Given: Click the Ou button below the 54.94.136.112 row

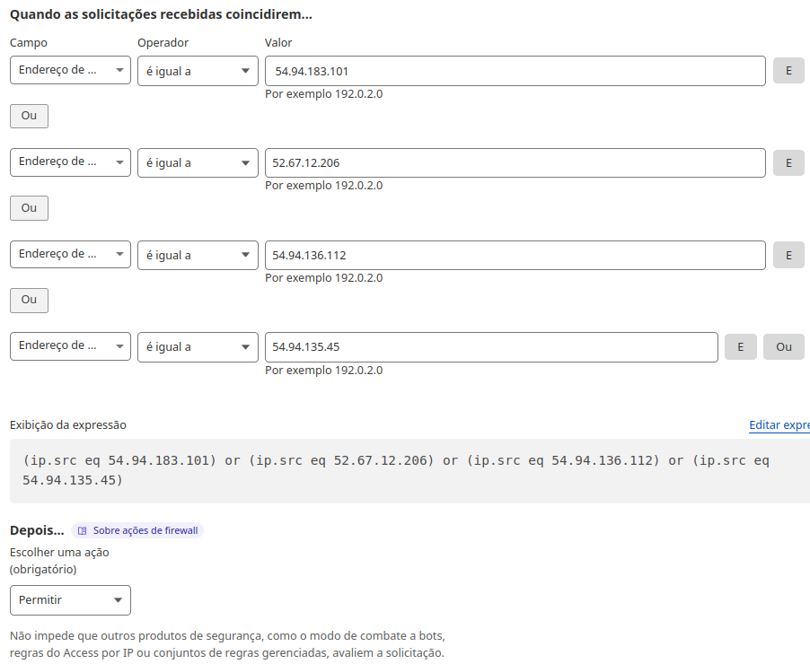Looking at the screenshot, I should coord(29,300).
